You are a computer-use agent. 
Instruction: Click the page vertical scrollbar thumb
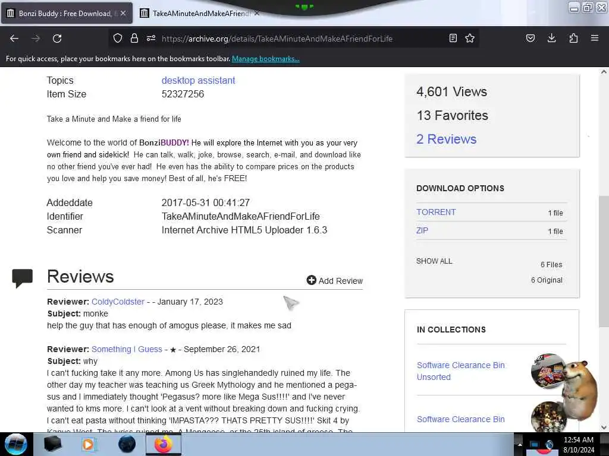pyautogui.click(x=604, y=261)
